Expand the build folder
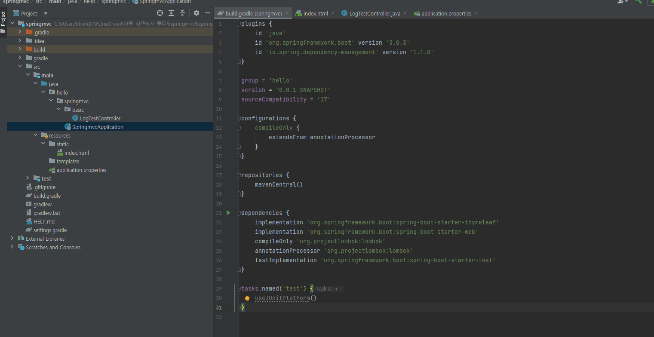Screen dimensions: 654x337 (20, 49)
